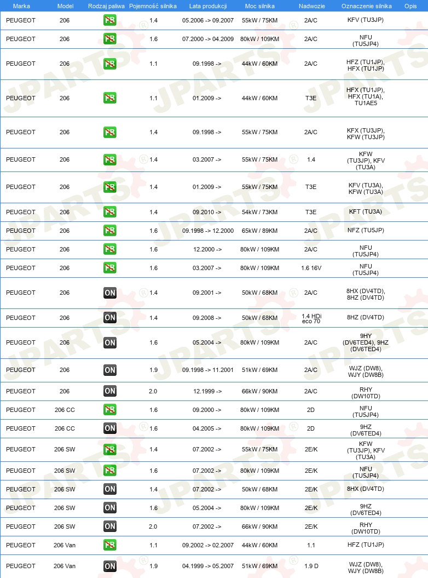The width and height of the screenshot is (428, 578).
Task: Click the Opis column header
Action: pos(410,6)
